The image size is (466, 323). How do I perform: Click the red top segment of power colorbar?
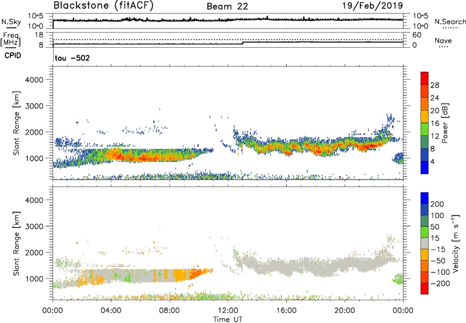click(425, 78)
